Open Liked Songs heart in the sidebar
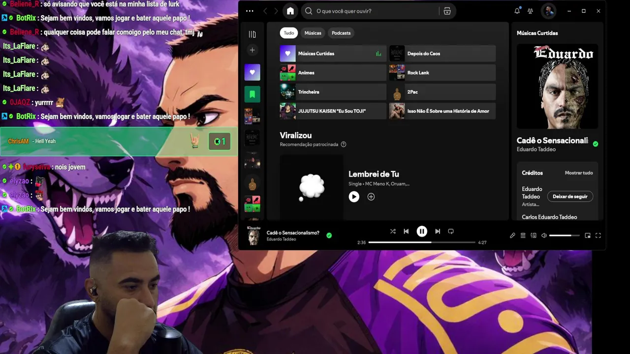Image resolution: width=630 pixels, height=354 pixels. pos(252,72)
